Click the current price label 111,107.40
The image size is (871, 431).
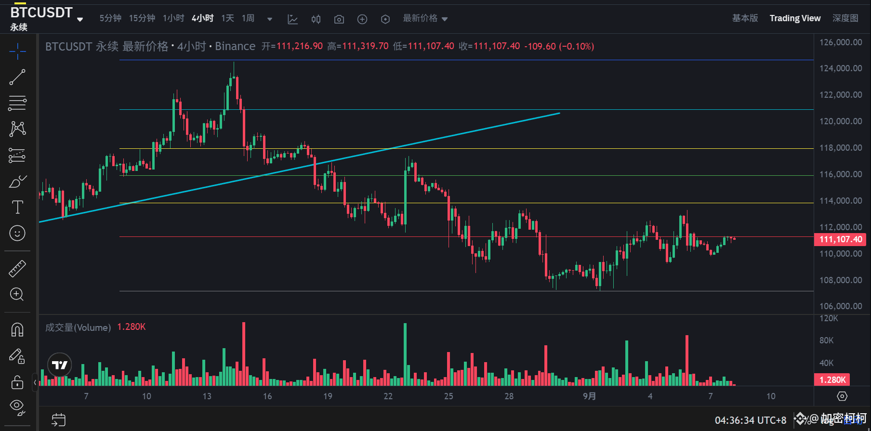tap(840, 239)
